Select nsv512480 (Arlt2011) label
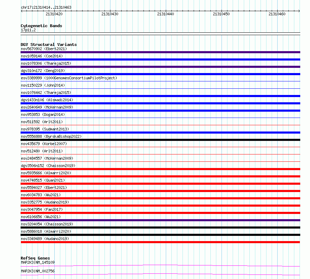Screen dimensions: 310x279 click(42, 151)
